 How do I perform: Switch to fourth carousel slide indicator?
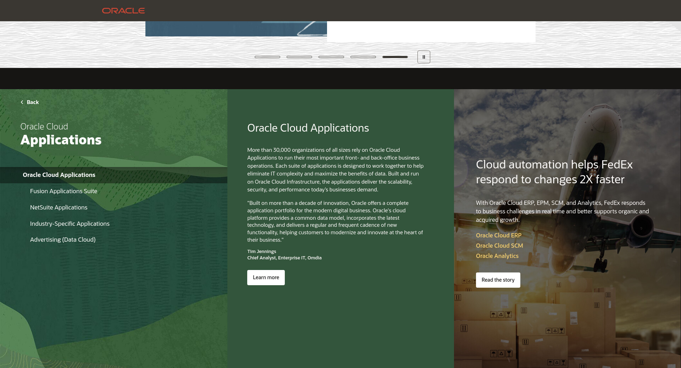pyautogui.click(x=363, y=57)
